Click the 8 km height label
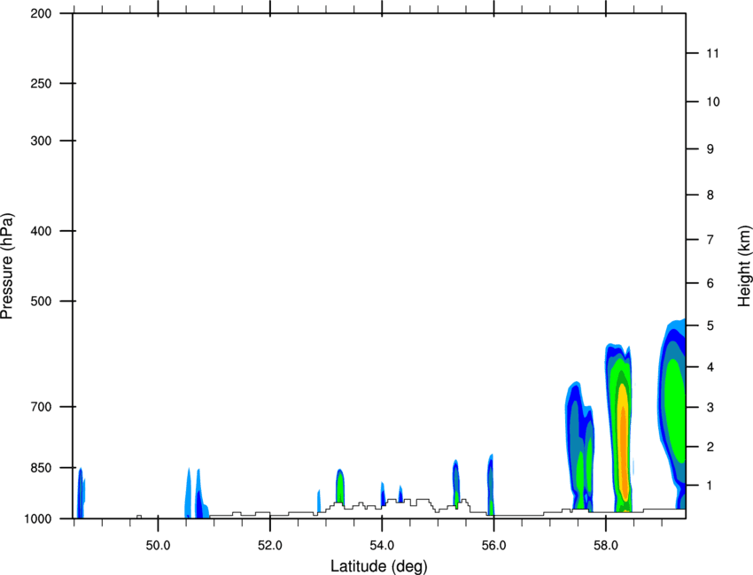 point(710,195)
